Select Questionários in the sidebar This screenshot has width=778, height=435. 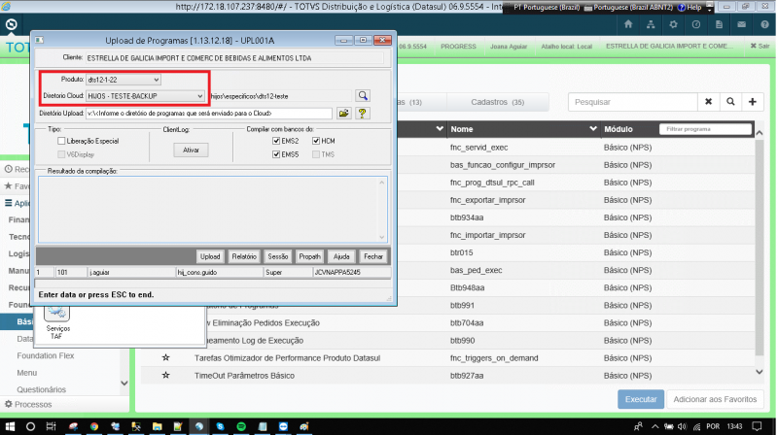tap(41, 389)
